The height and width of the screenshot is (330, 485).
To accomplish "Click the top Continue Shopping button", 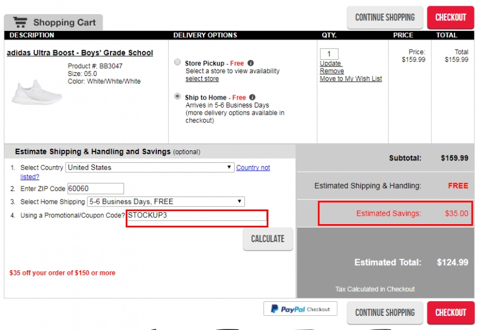I will click(385, 17).
